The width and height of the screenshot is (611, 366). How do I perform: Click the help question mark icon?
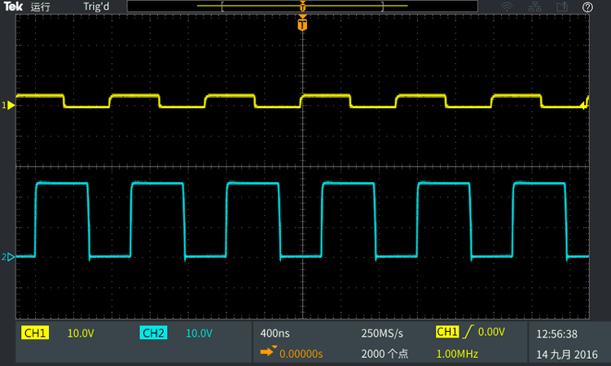click(x=587, y=7)
